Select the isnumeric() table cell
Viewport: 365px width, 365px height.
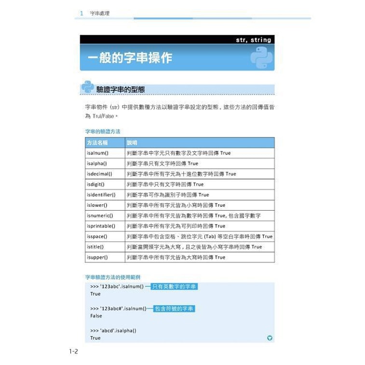pyautogui.click(x=105, y=216)
